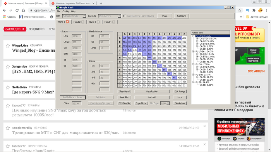The height and width of the screenshot is (152, 271).
Task: Enable Card Removal Last 3 Players checkbox
Action: (124, 16)
